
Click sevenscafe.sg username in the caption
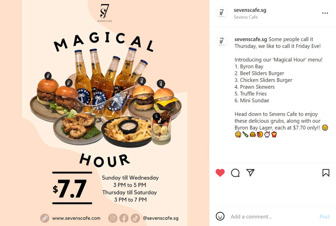click(x=251, y=39)
